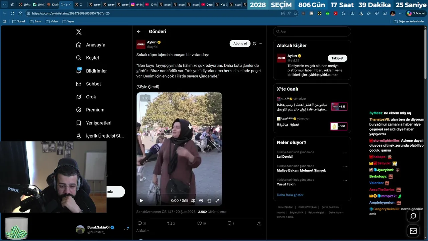Open read aloud icon in address bar
This screenshot has height=241, width=428.
pos(289,13)
